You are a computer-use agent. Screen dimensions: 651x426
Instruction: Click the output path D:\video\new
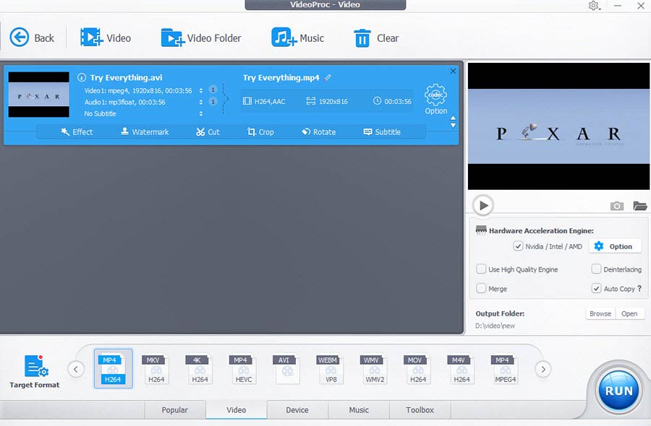[495, 326]
